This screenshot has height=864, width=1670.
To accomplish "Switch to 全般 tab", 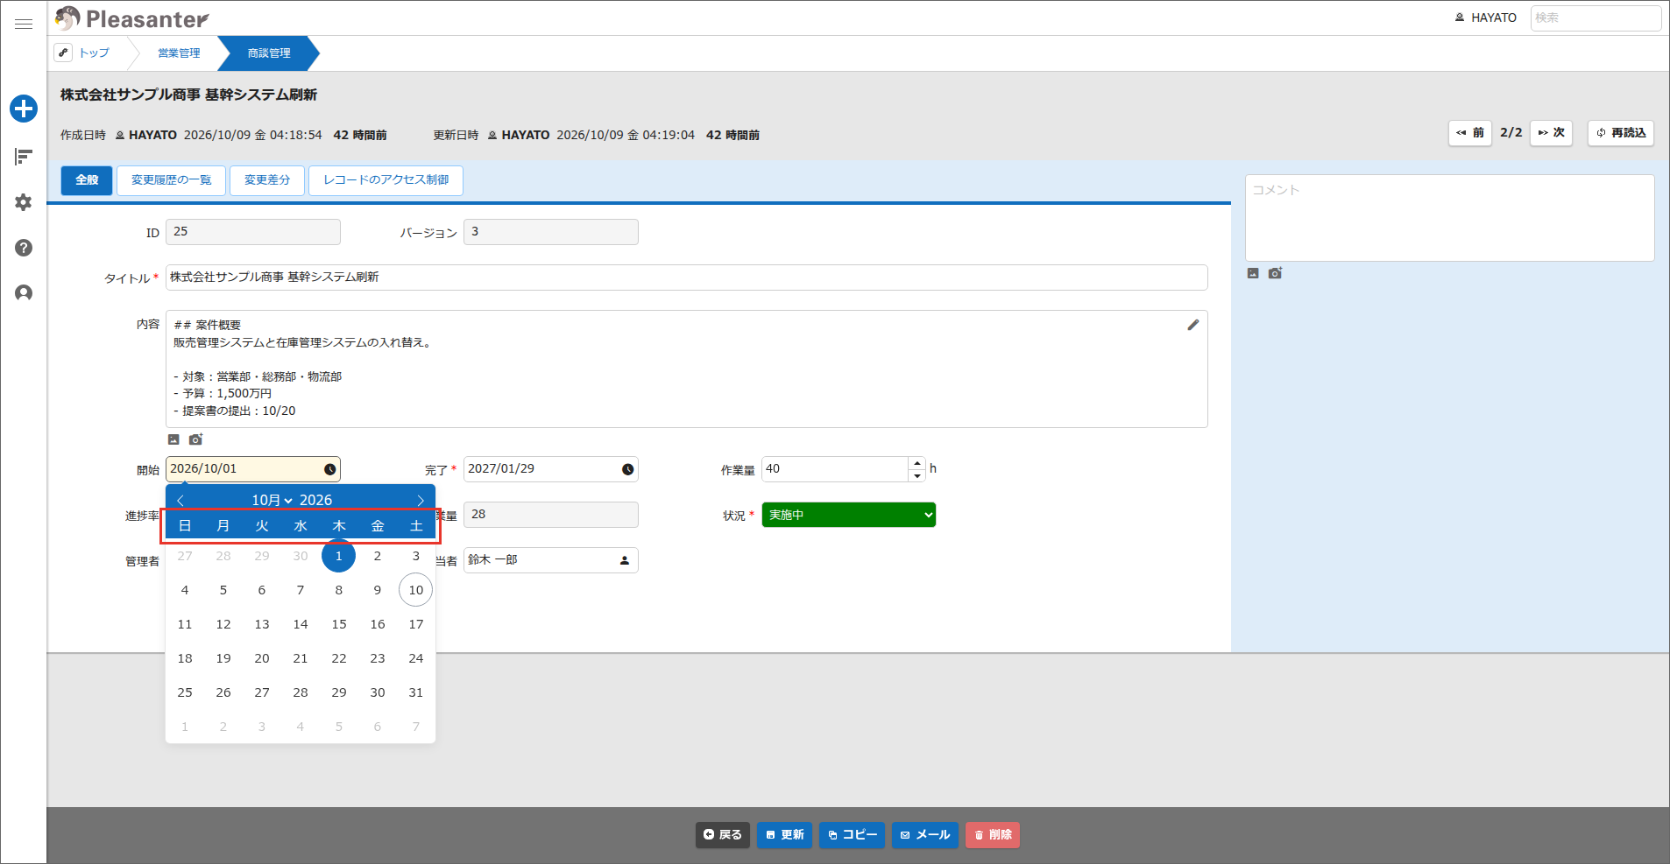I will click(x=87, y=180).
